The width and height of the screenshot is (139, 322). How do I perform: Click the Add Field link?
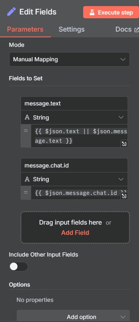click(75, 233)
